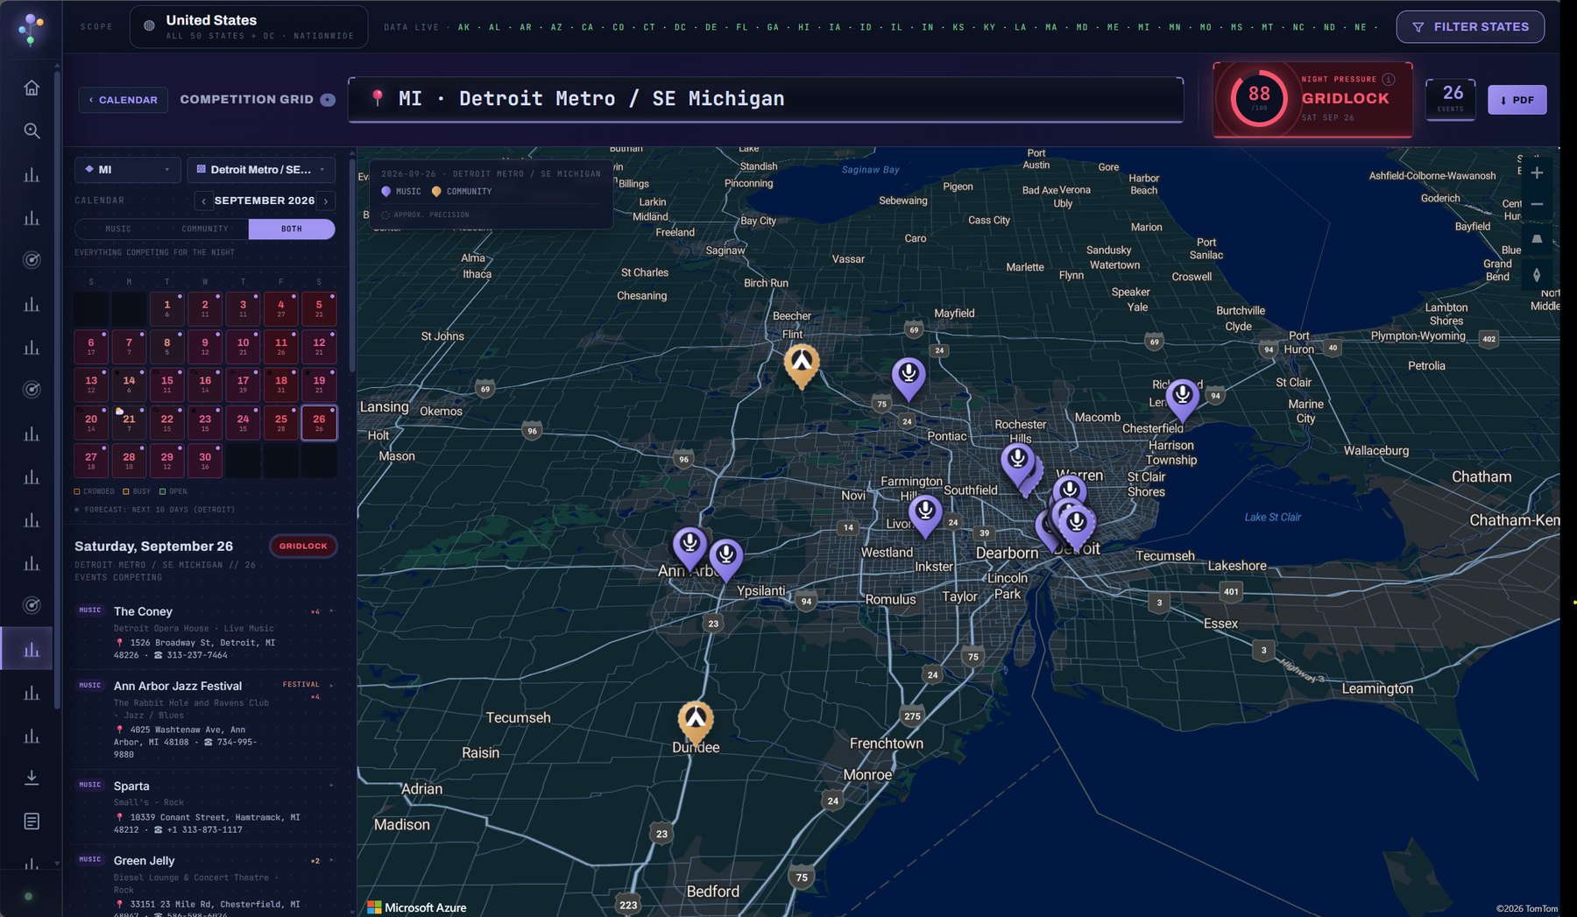Image resolution: width=1577 pixels, height=917 pixels.
Task: Click the Night Pressure info icon
Action: tap(1388, 79)
